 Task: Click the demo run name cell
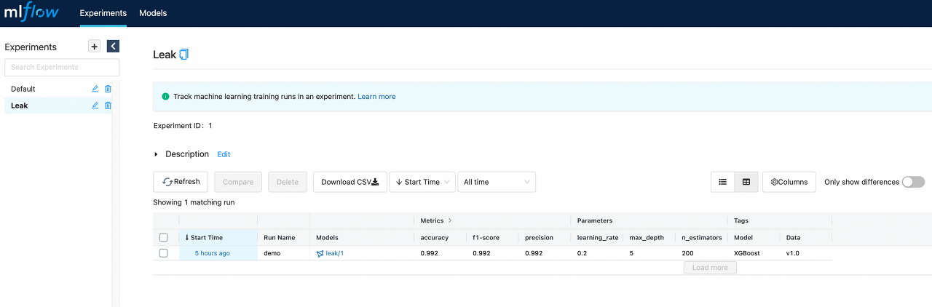point(272,253)
